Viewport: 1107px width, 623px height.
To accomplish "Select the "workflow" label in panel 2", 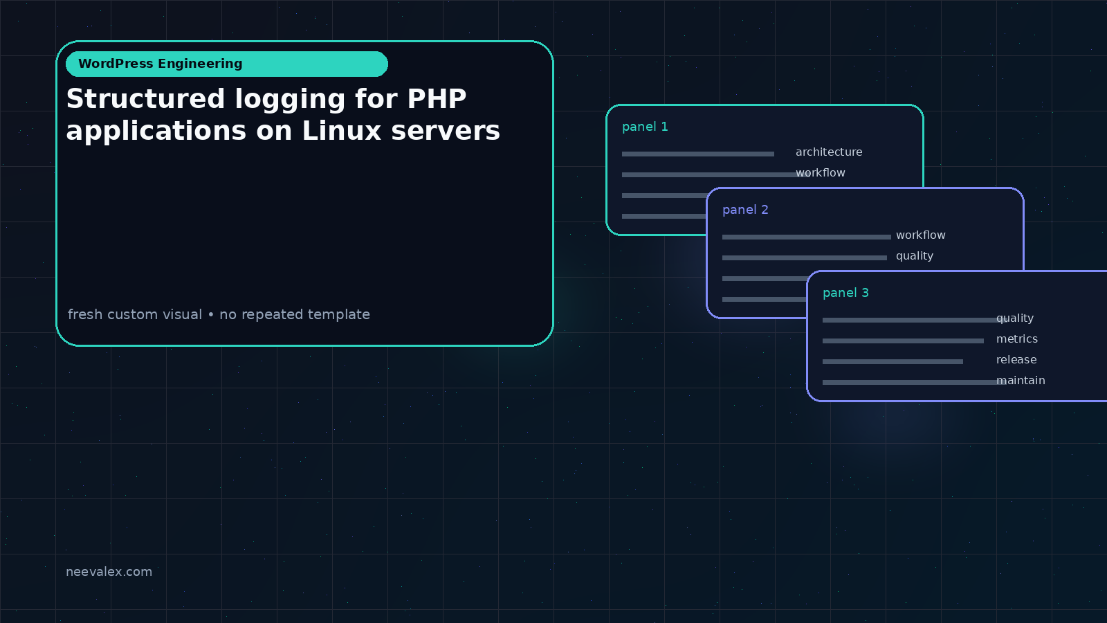I will 921,235.
